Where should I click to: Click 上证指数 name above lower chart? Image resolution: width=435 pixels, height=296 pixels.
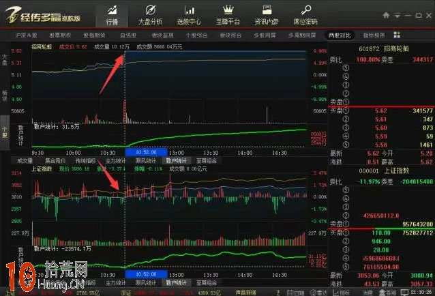click(x=42, y=169)
